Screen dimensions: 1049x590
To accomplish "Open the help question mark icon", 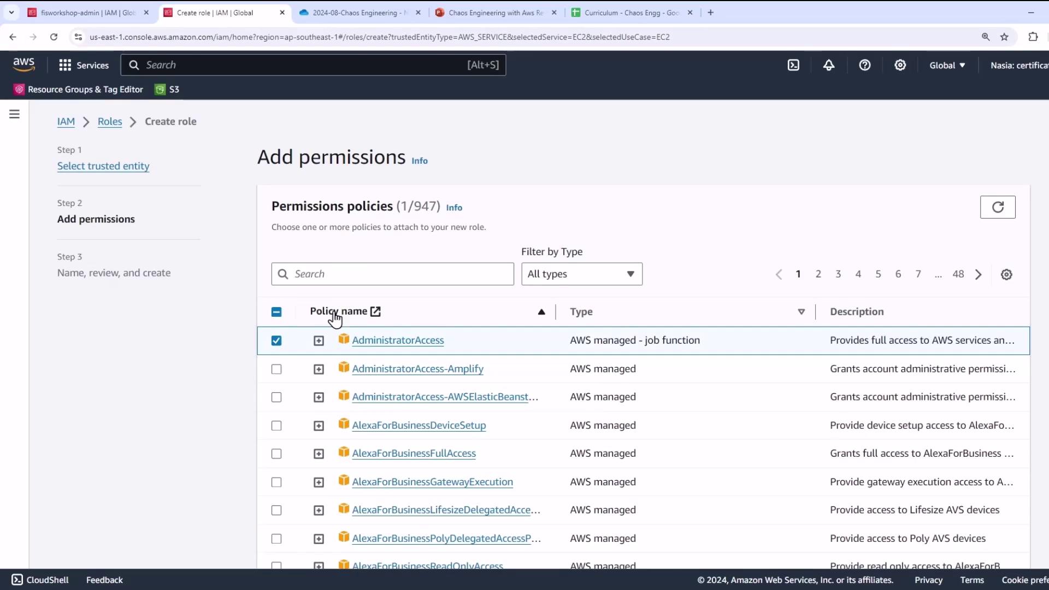I will [864, 65].
